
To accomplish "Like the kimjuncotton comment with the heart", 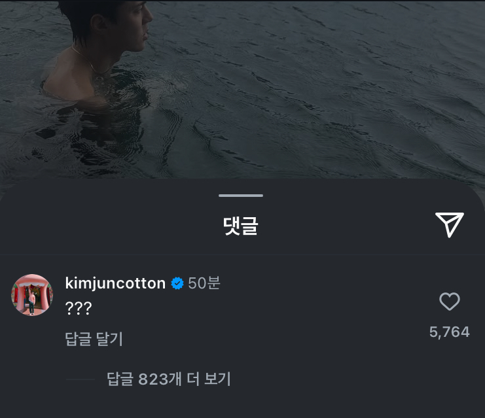I will point(450,301).
